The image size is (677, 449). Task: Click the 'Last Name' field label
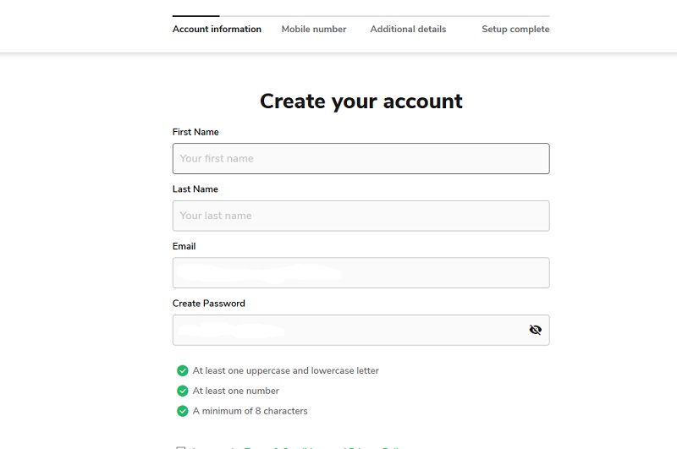195,189
